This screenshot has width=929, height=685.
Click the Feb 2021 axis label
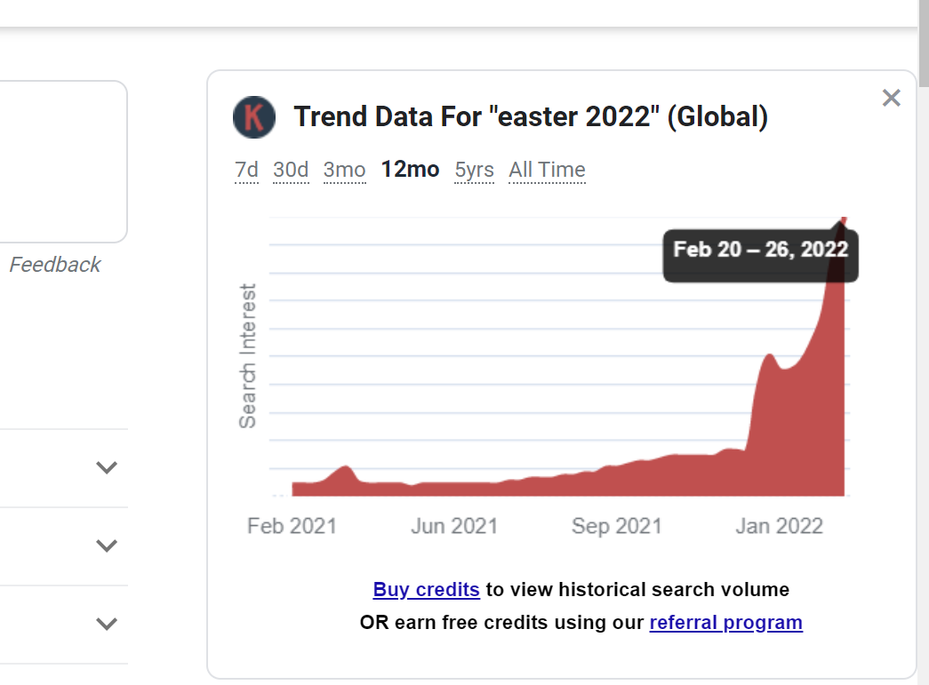292,526
